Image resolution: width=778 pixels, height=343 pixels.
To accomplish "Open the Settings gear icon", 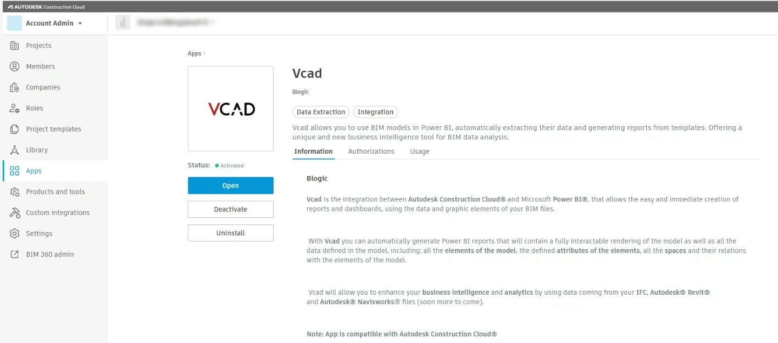I will (x=15, y=233).
